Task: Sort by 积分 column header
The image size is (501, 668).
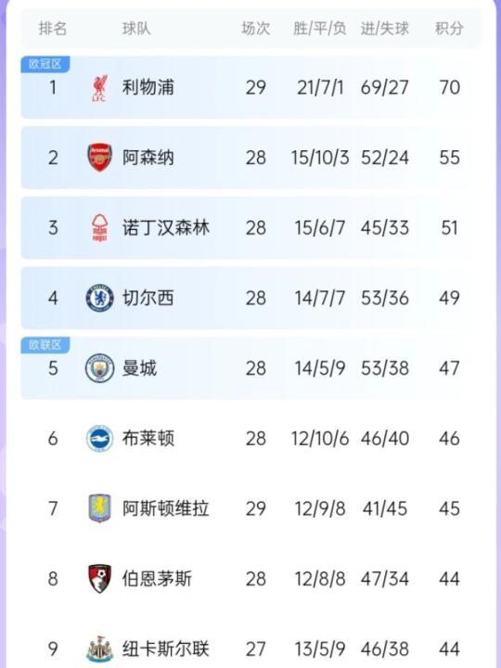Action: click(x=449, y=29)
